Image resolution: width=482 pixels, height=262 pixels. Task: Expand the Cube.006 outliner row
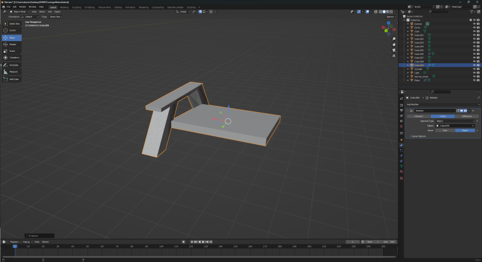point(408,54)
